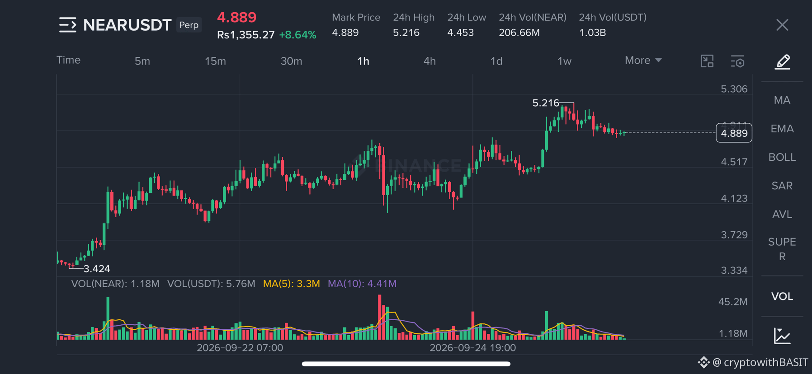Open the NEARUSDT pair selector
812x374 pixels.
click(127, 25)
